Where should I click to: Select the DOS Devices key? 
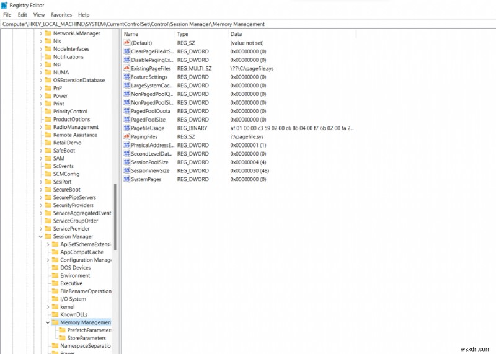click(x=75, y=268)
